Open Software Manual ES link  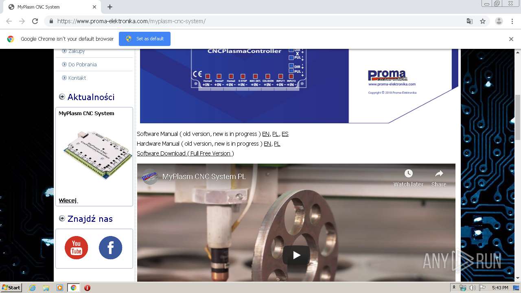(285, 134)
